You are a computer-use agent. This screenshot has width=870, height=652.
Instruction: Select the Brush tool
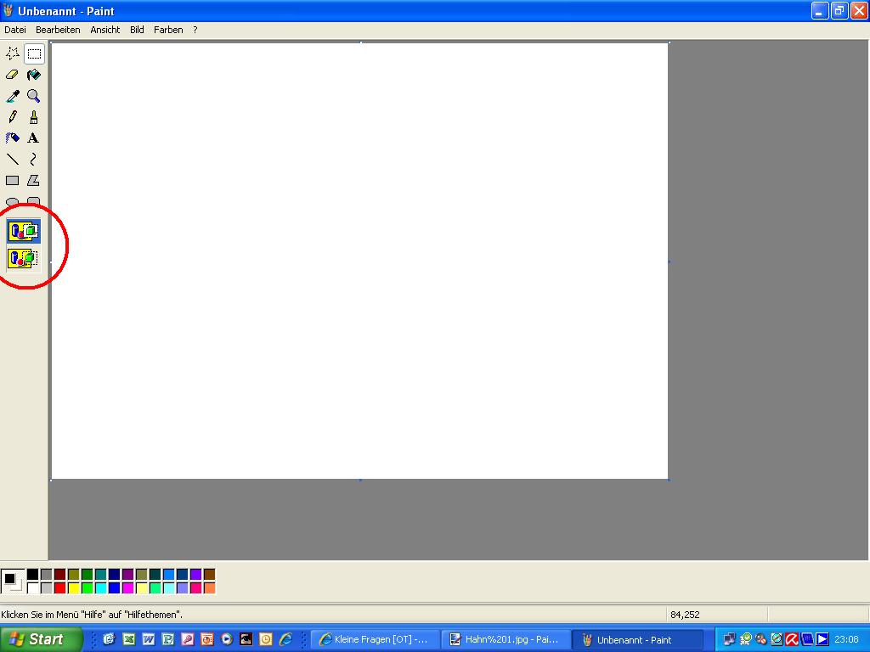pos(34,117)
